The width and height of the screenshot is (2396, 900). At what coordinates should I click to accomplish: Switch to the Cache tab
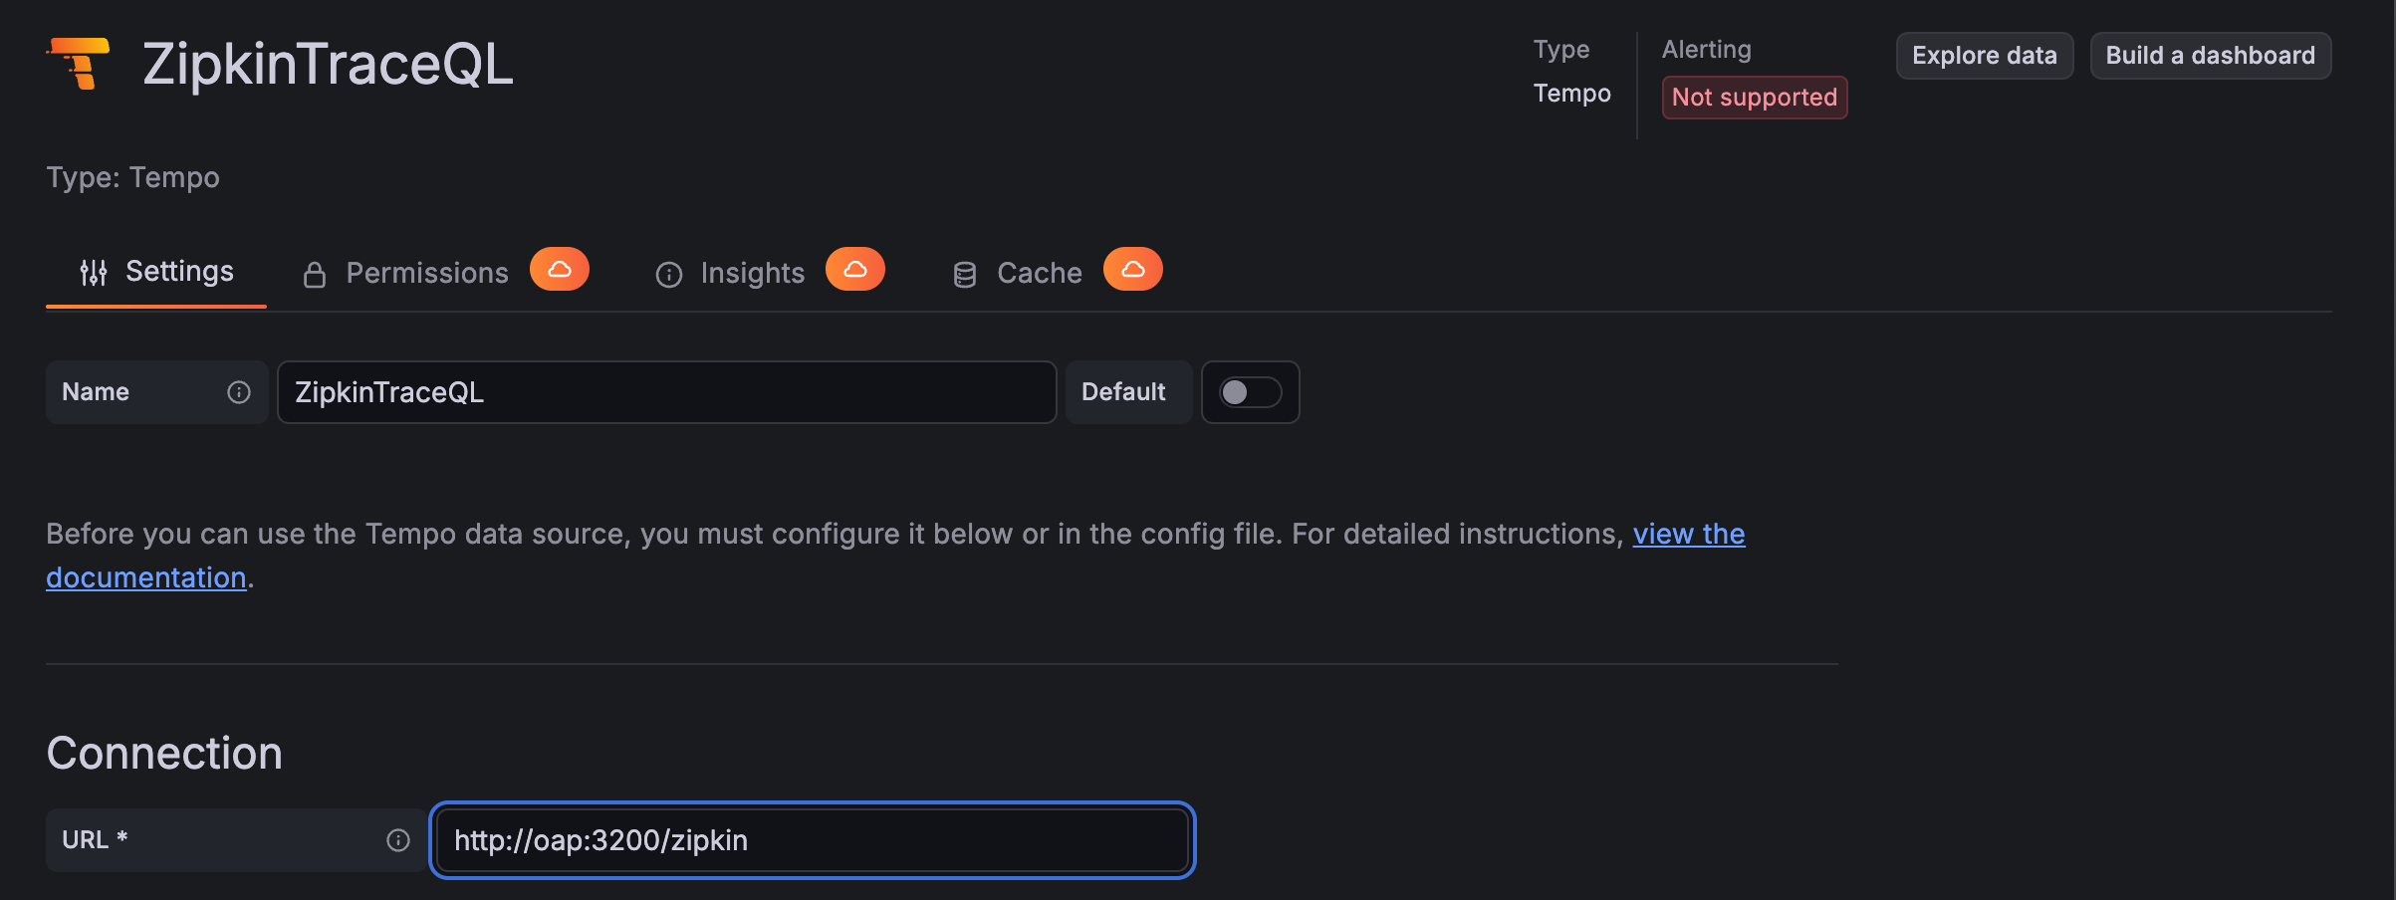[1038, 272]
